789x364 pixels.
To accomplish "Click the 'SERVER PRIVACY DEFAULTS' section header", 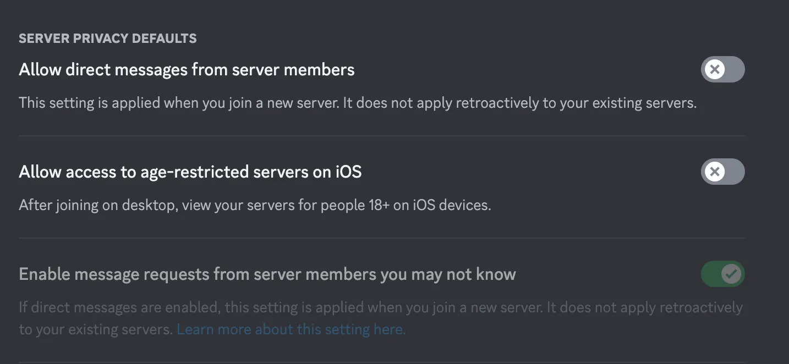I will click(x=108, y=38).
